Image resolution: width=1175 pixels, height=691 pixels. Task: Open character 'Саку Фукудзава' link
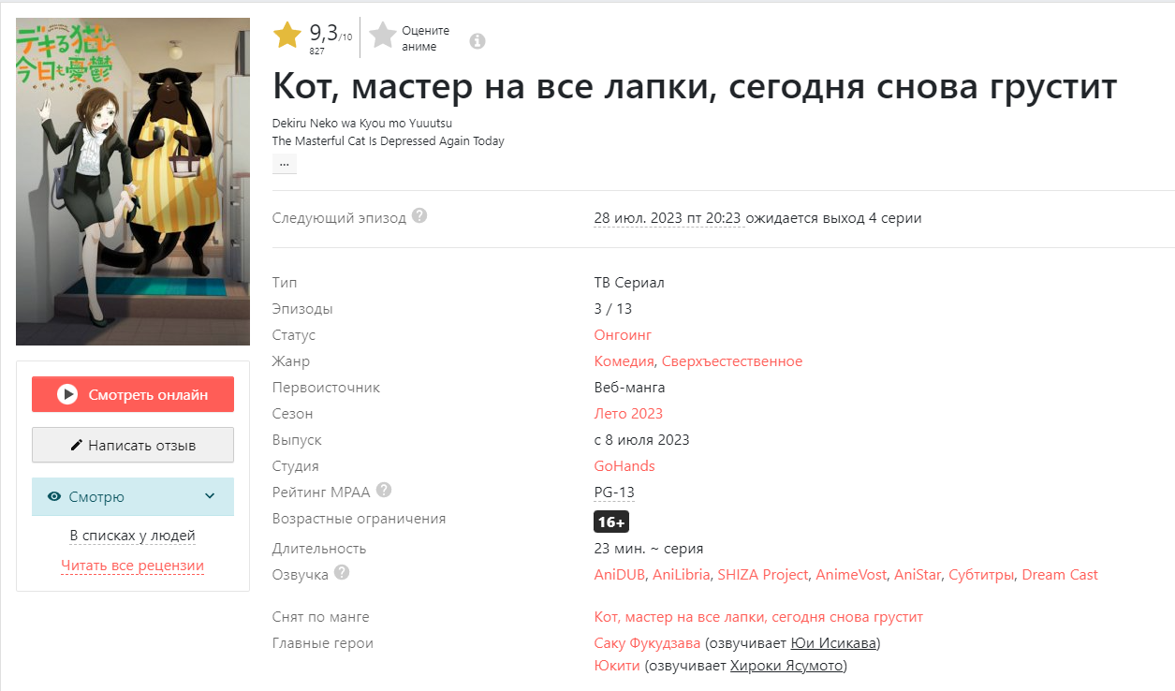[x=647, y=643]
